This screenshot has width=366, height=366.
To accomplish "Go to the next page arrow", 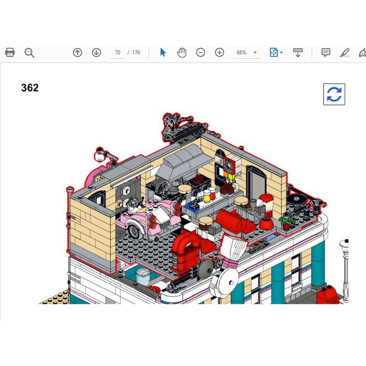I will [x=96, y=52].
